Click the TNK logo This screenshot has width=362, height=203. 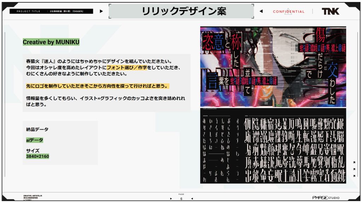(331, 11)
